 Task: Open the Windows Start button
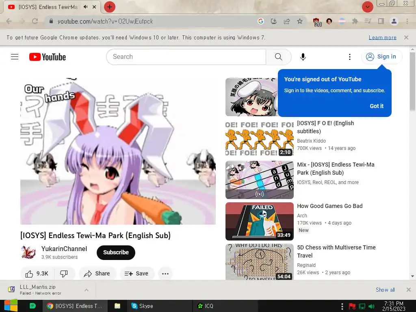(x=11, y=305)
